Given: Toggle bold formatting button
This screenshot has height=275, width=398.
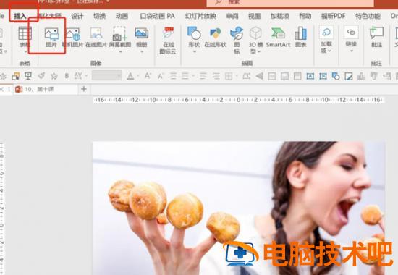Looking at the screenshot, I should tap(67, 76).
